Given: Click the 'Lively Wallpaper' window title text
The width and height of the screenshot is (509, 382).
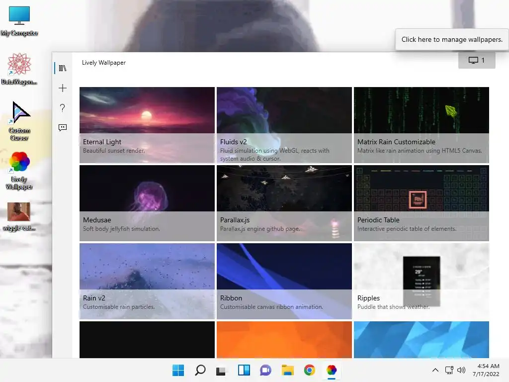Looking at the screenshot, I should point(103,63).
